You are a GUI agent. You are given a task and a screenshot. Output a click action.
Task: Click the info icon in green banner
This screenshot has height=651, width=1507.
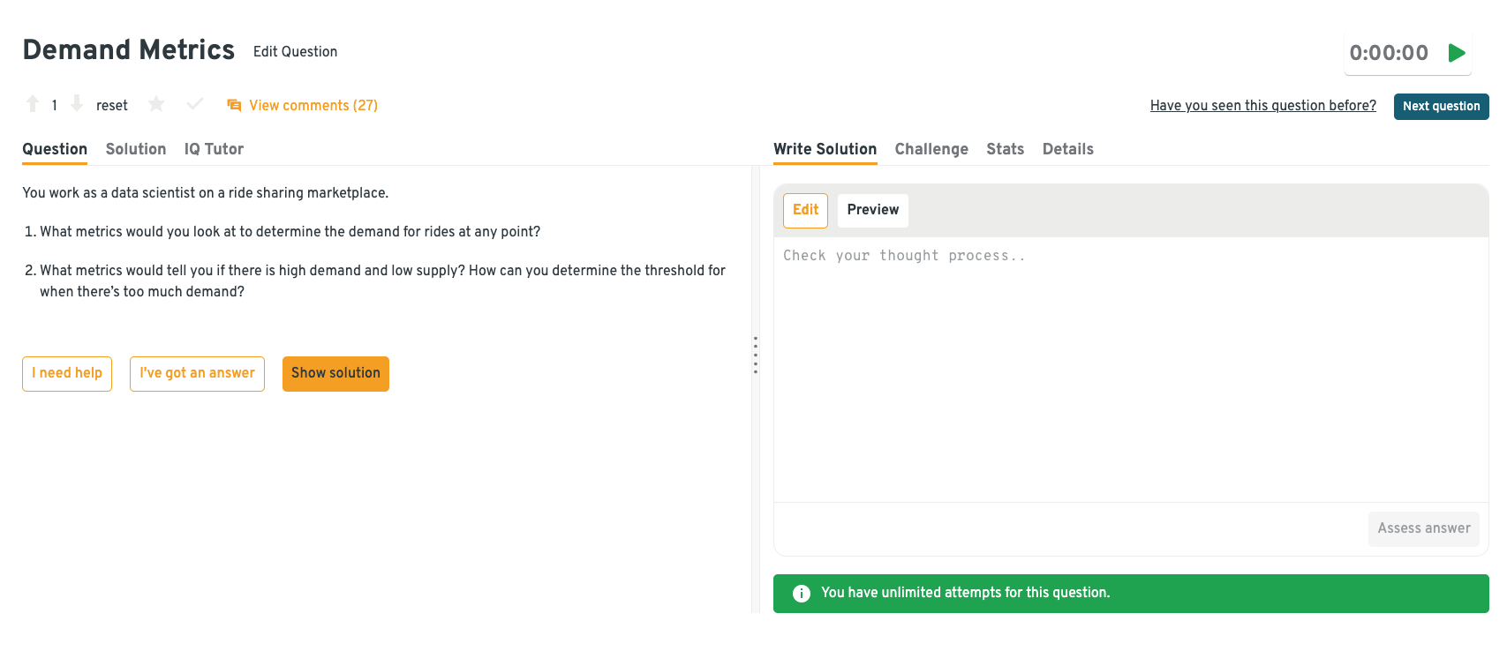point(802,594)
